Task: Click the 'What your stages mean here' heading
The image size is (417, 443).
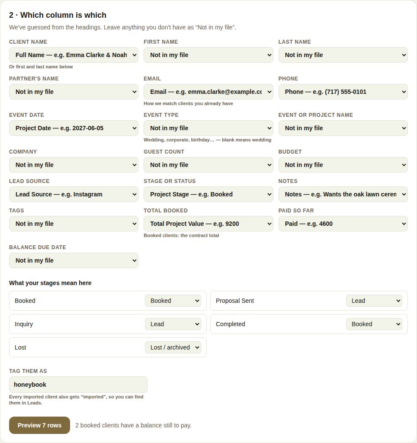Action: click(50, 283)
